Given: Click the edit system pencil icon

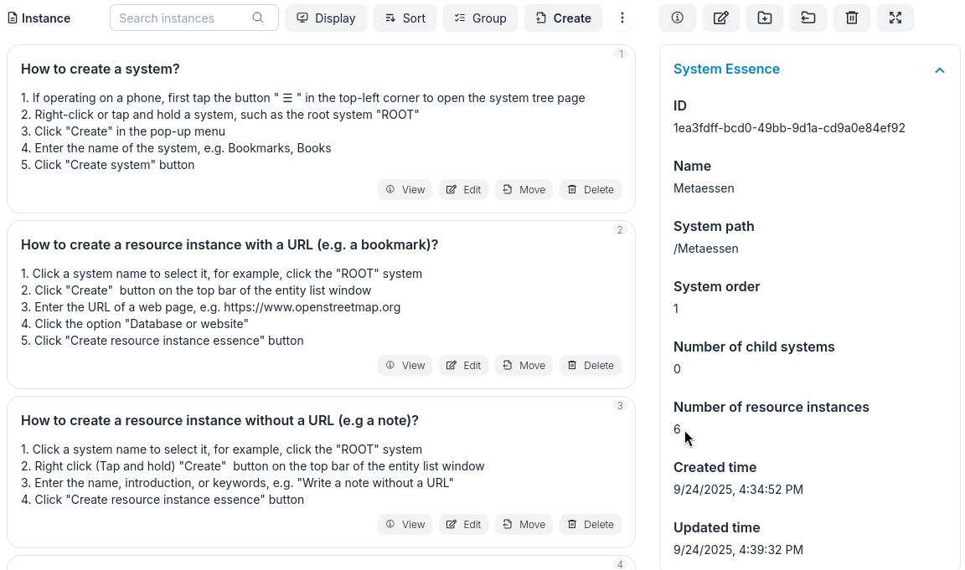Looking at the screenshot, I should point(721,18).
